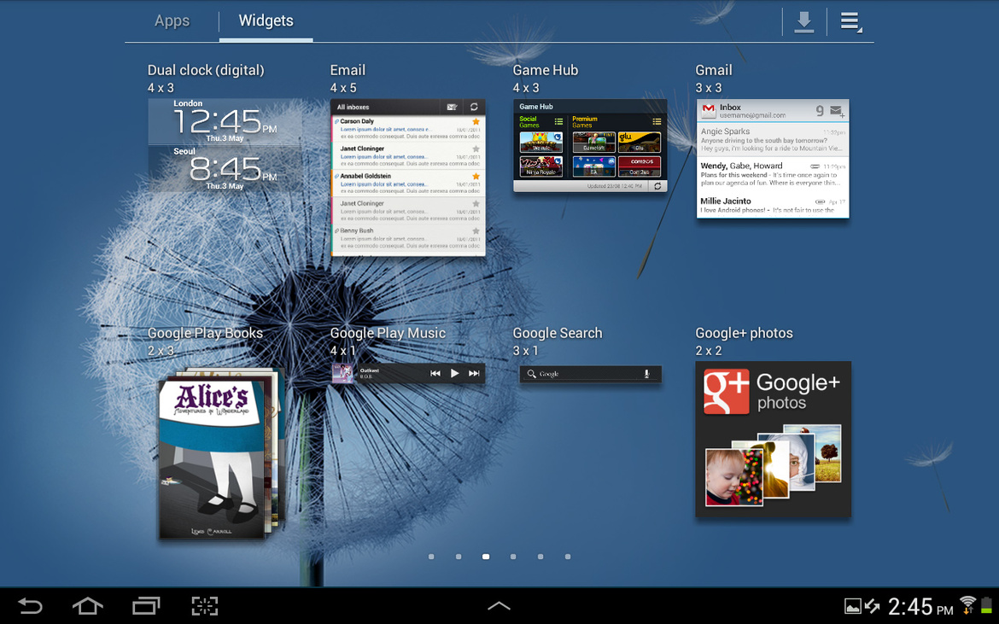Click the voice search microphone icon
The image size is (999, 624).
click(646, 374)
